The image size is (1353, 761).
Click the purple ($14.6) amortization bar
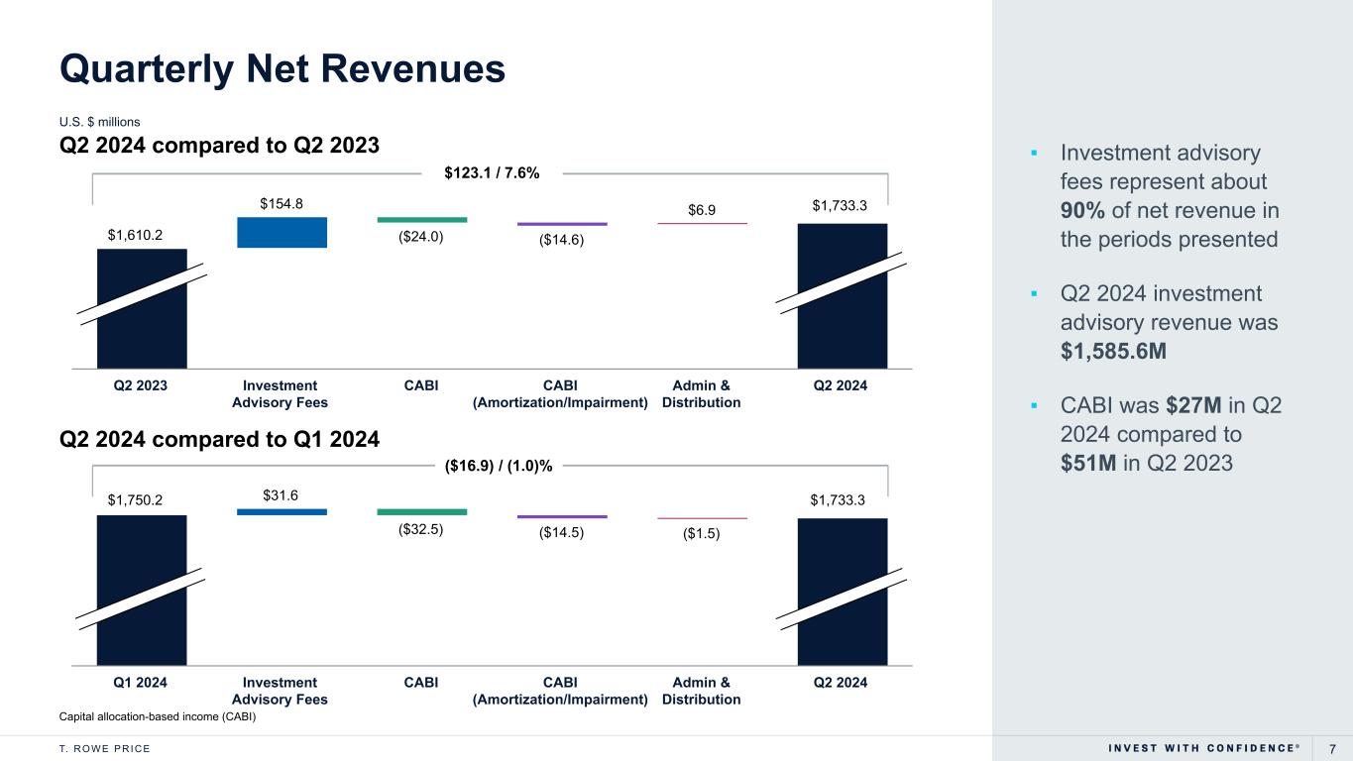tap(562, 224)
